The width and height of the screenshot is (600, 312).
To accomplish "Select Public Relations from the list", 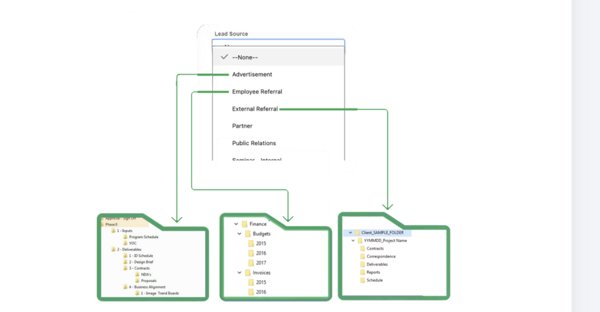I will click(x=254, y=143).
